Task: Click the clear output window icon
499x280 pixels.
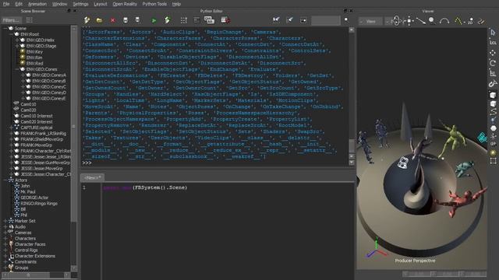Action: pos(225,20)
